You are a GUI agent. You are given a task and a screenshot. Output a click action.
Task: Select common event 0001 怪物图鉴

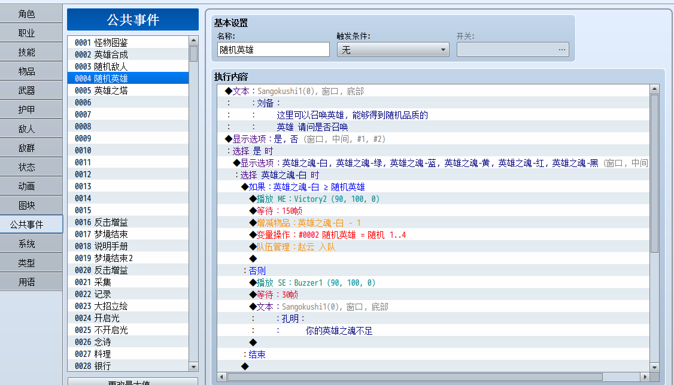coord(128,42)
